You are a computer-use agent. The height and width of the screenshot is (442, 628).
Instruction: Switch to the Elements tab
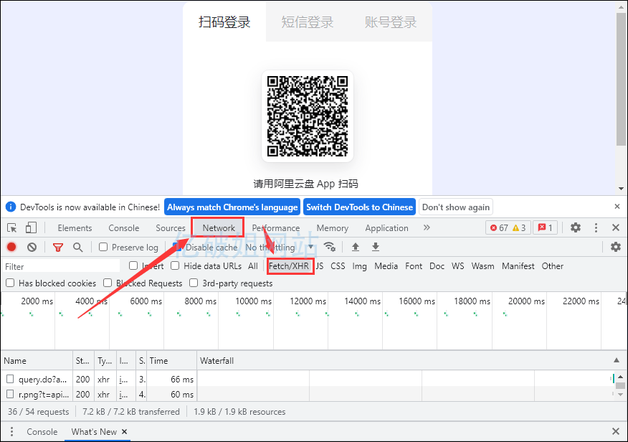pyautogui.click(x=75, y=228)
